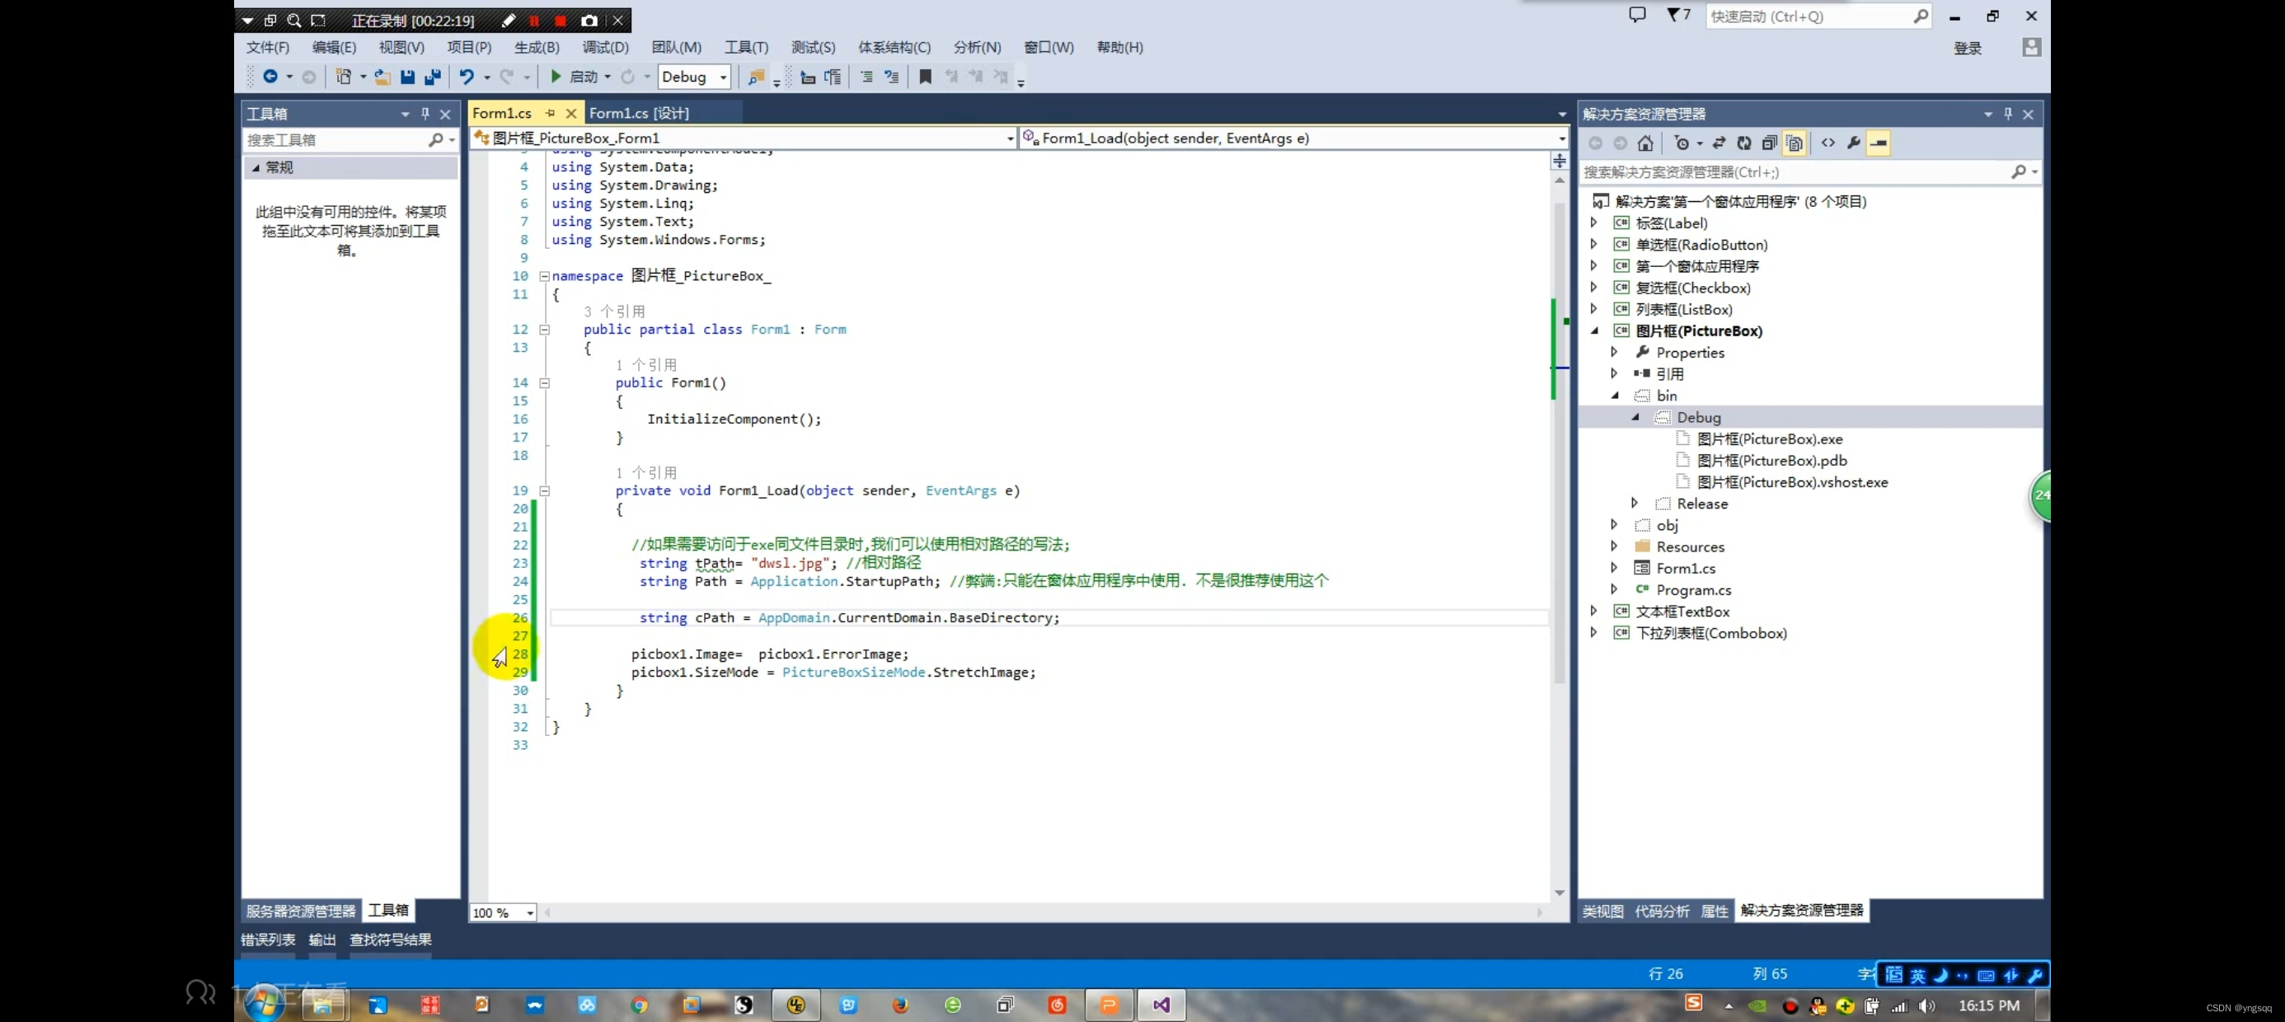Image resolution: width=2285 pixels, height=1022 pixels.
Task: Click the feedback speech bubble icon
Action: (x=1637, y=15)
